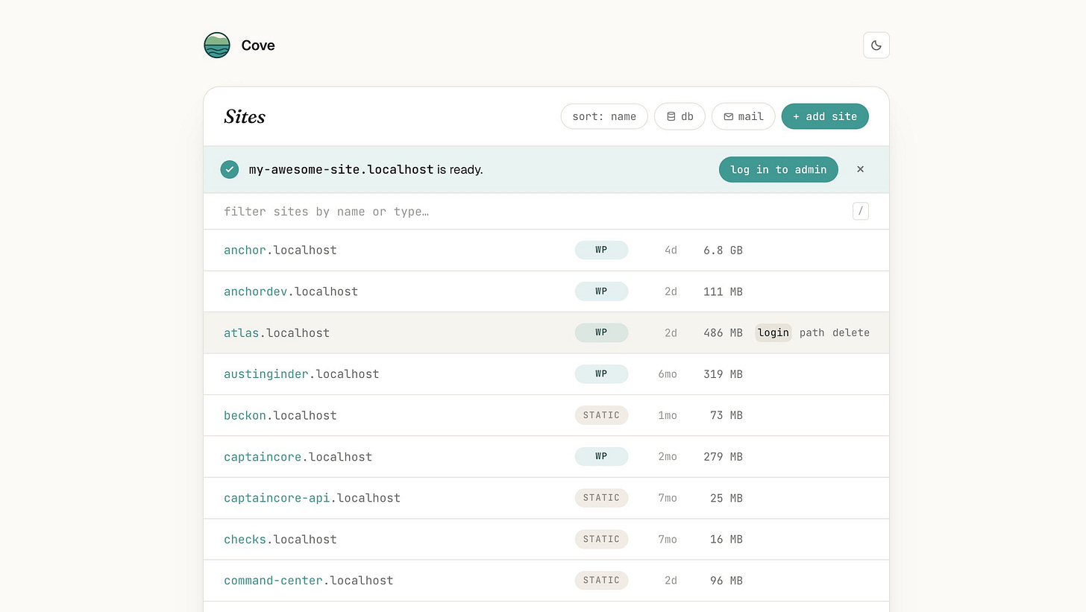Click the STATIC badge for command-center.localhost

pos(601,581)
